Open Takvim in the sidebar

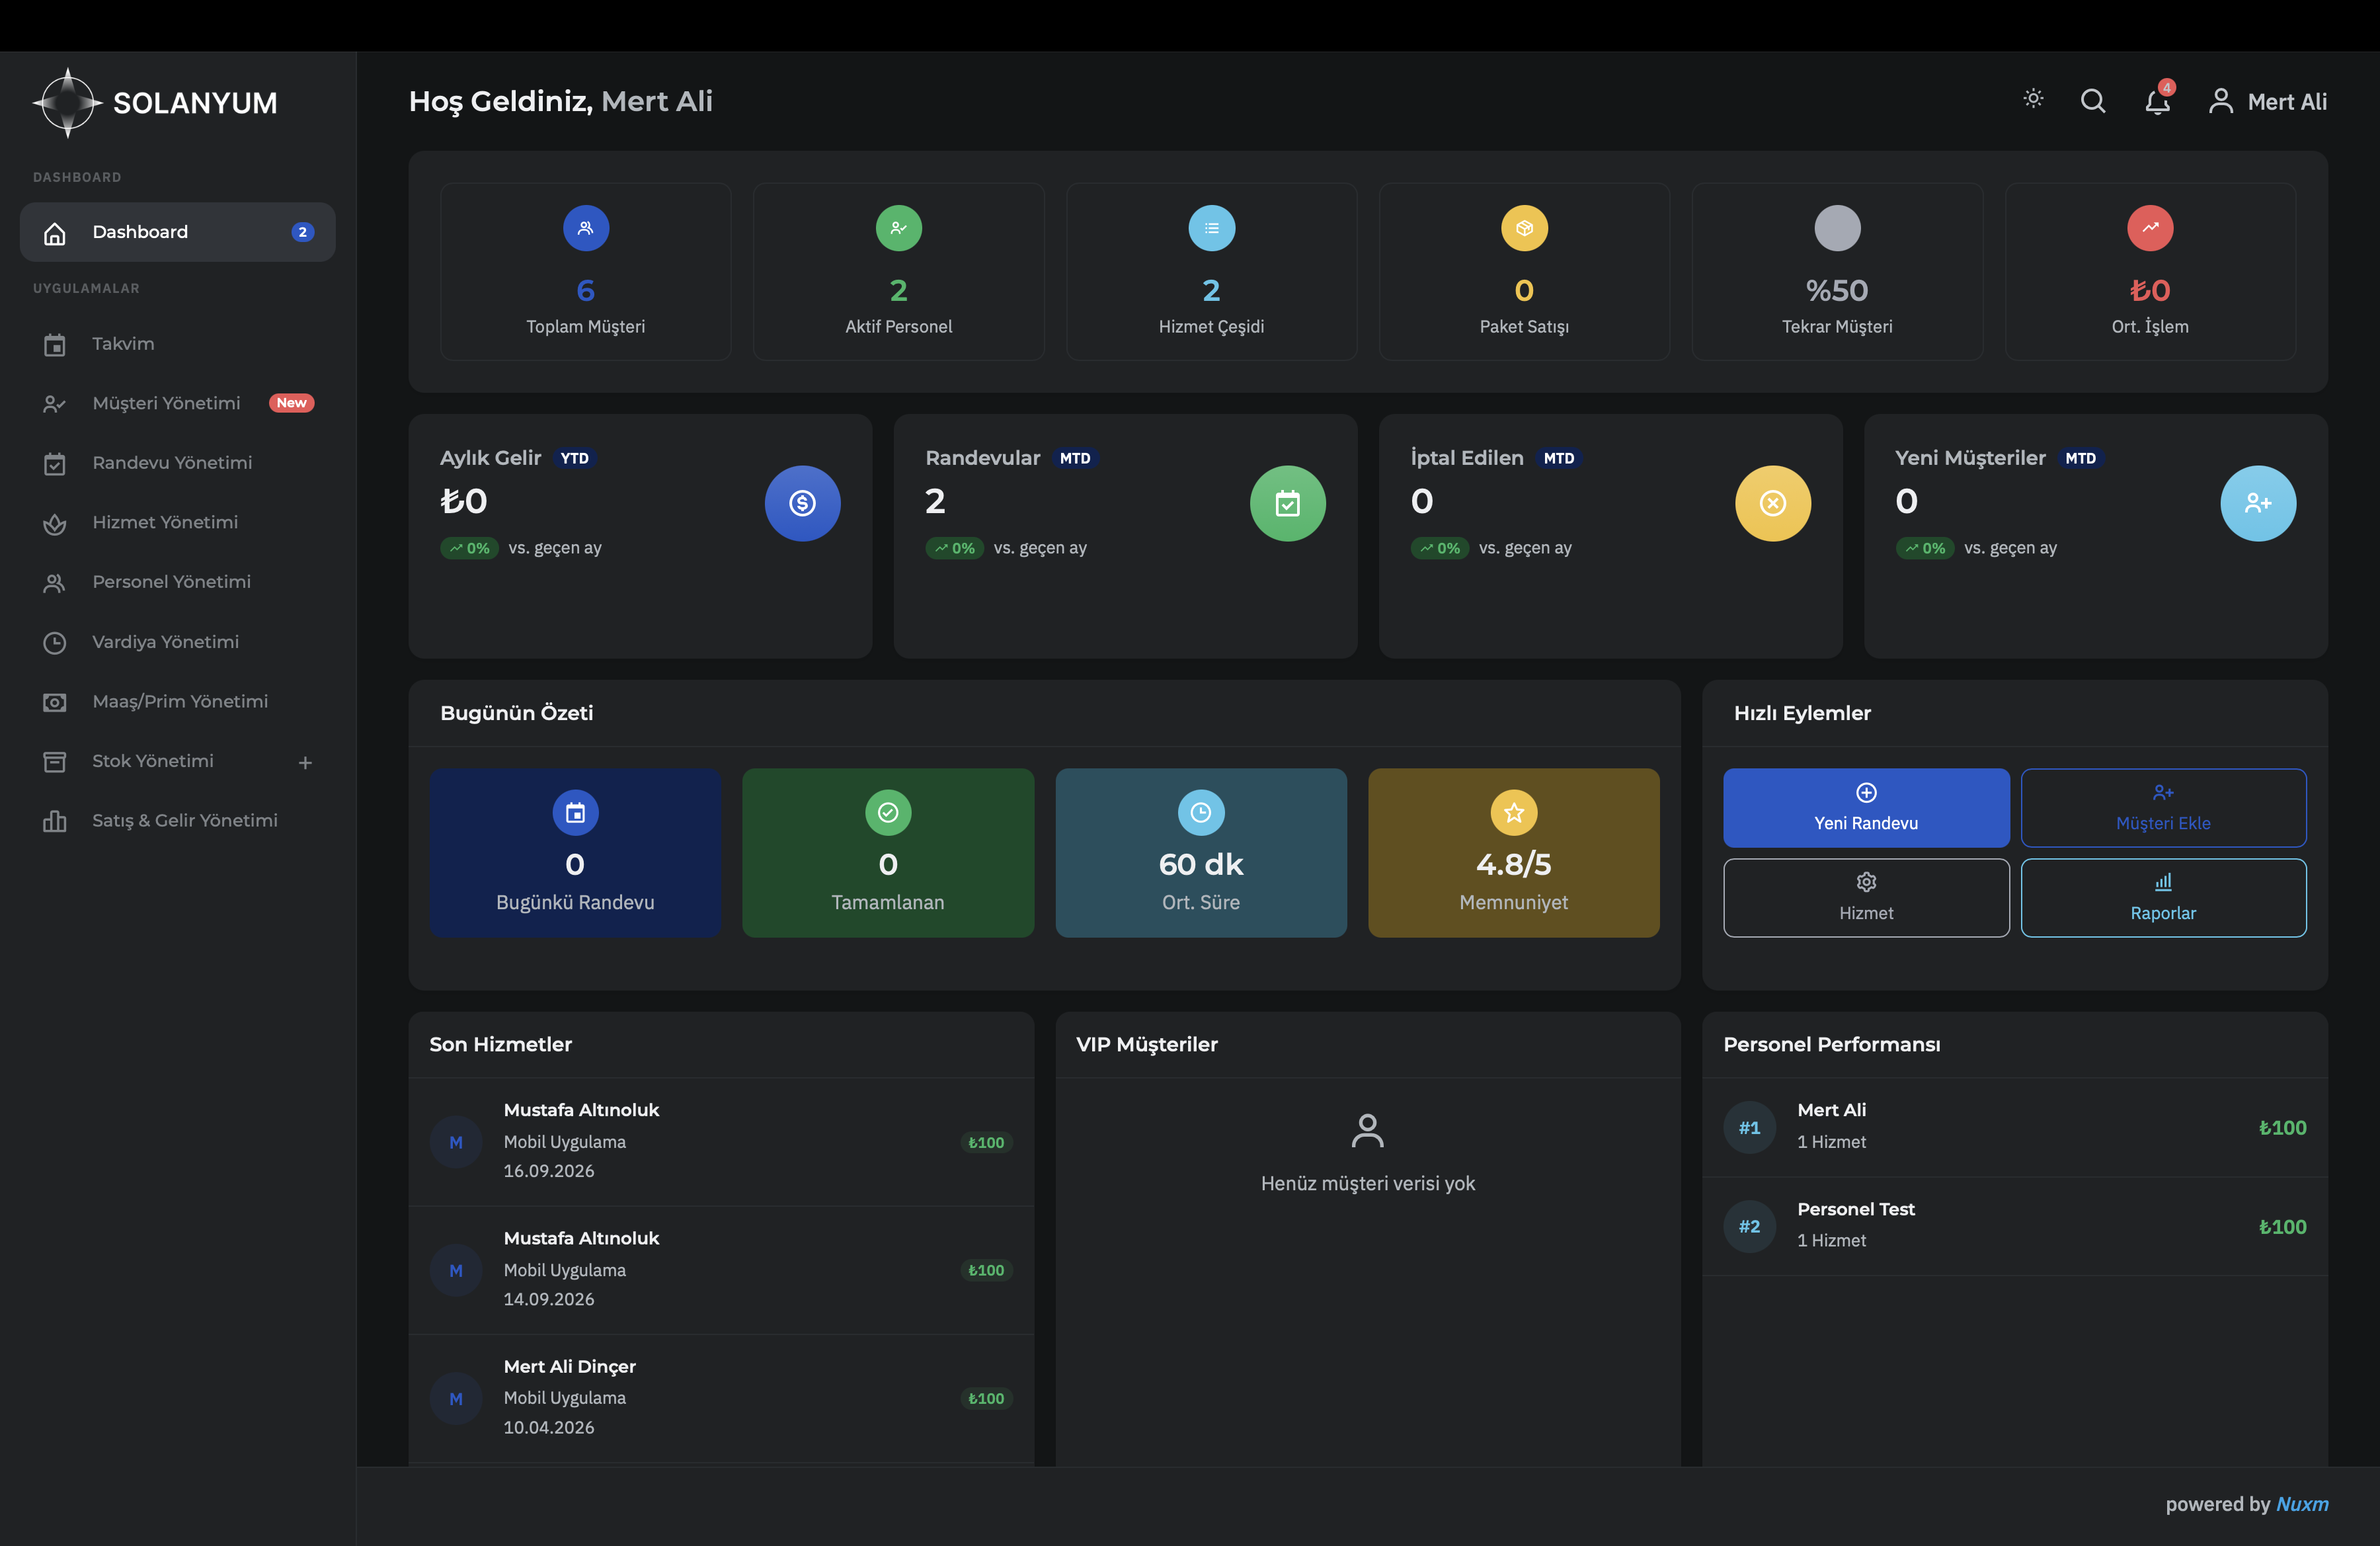[x=178, y=344]
